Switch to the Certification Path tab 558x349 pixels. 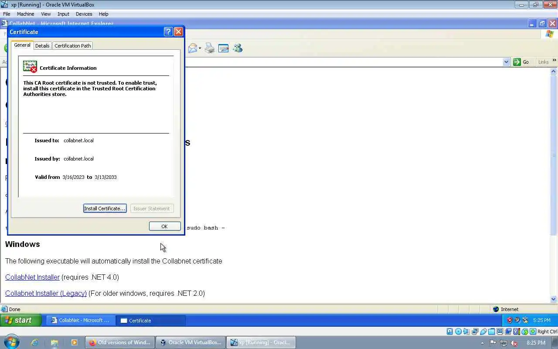pyautogui.click(x=73, y=45)
